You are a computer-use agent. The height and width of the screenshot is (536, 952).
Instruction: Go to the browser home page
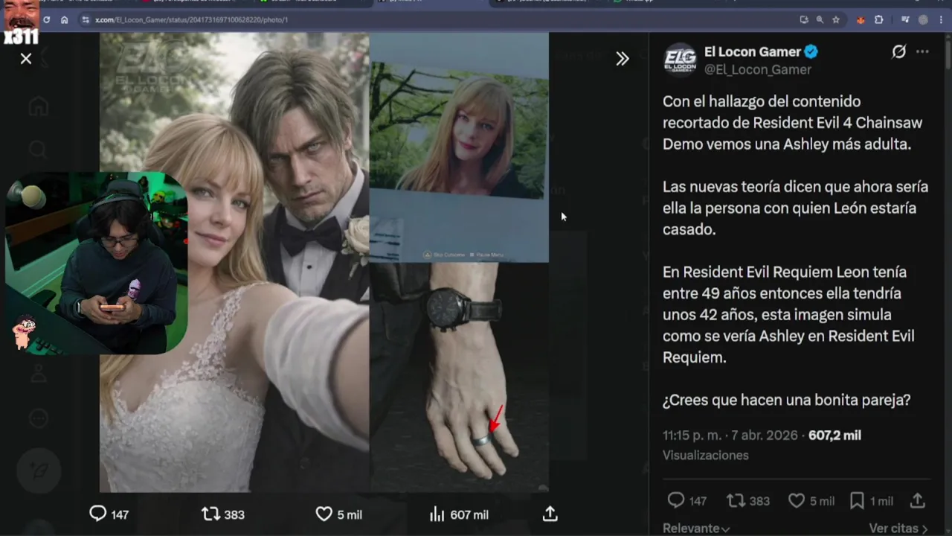64,20
